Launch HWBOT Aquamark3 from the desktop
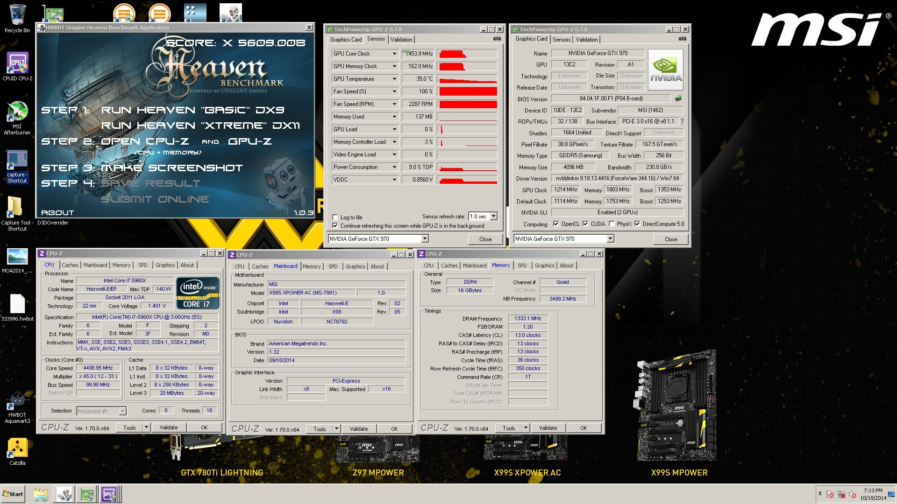 pyautogui.click(x=17, y=407)
